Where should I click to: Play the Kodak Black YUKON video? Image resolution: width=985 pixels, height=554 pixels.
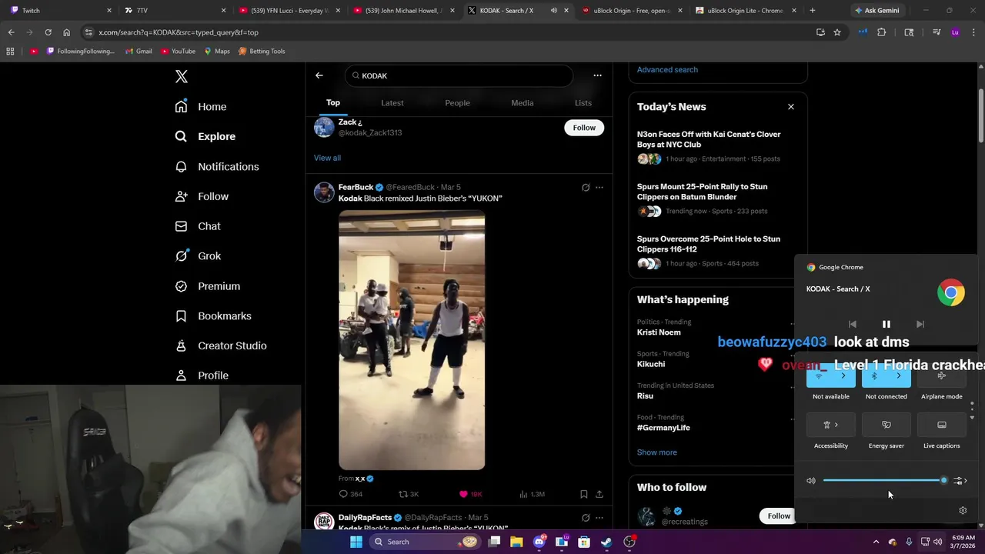[x=412, y=340]
